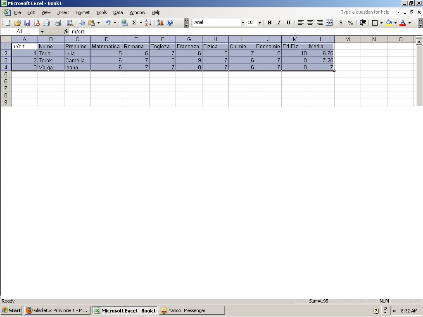
Task: Apply the red font color
Action: point(403,23)
